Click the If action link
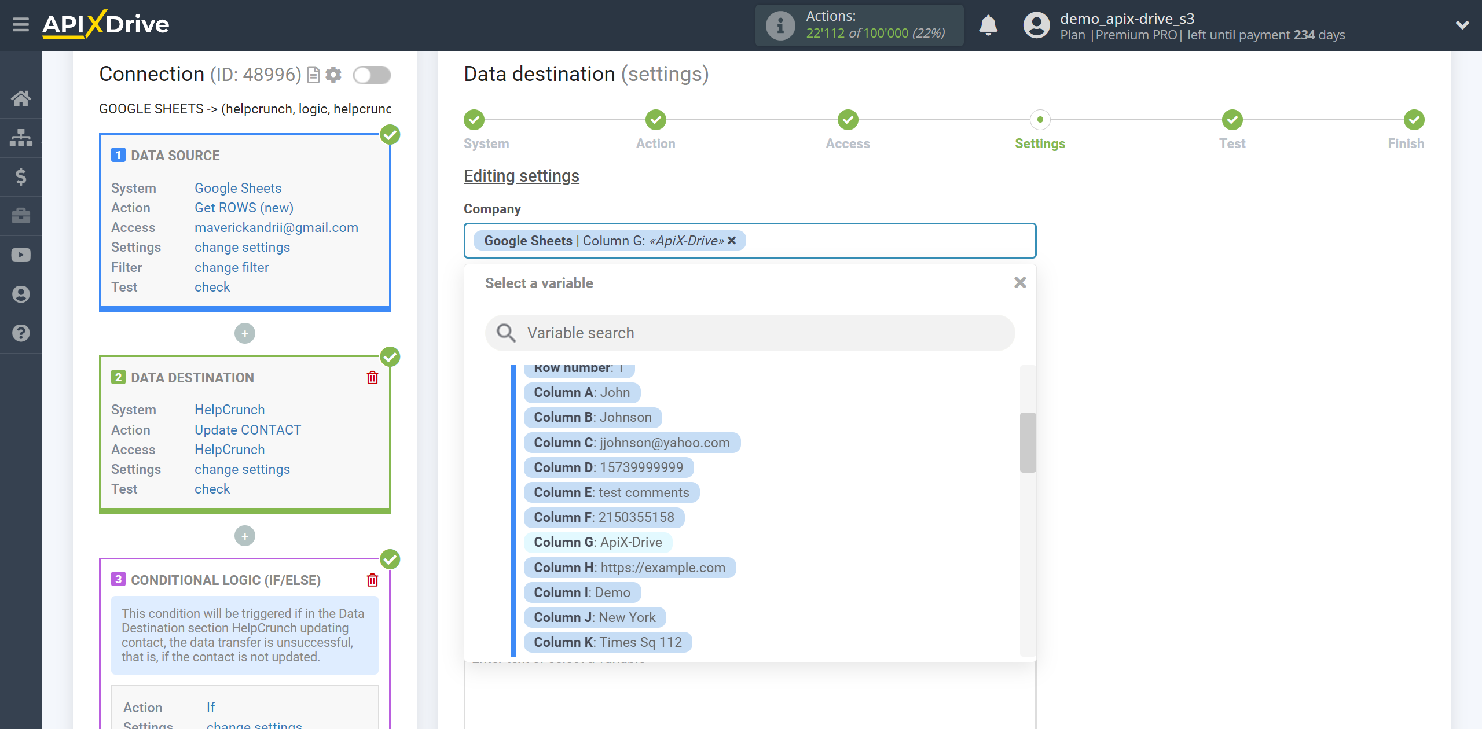Viewport: 1482px width, 729px height. point(211,708)
